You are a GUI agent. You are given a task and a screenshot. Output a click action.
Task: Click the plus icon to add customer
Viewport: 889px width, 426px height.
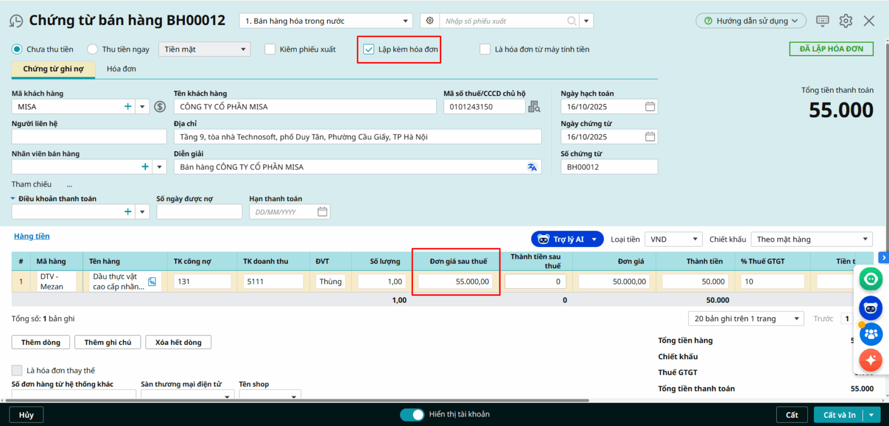128,107
